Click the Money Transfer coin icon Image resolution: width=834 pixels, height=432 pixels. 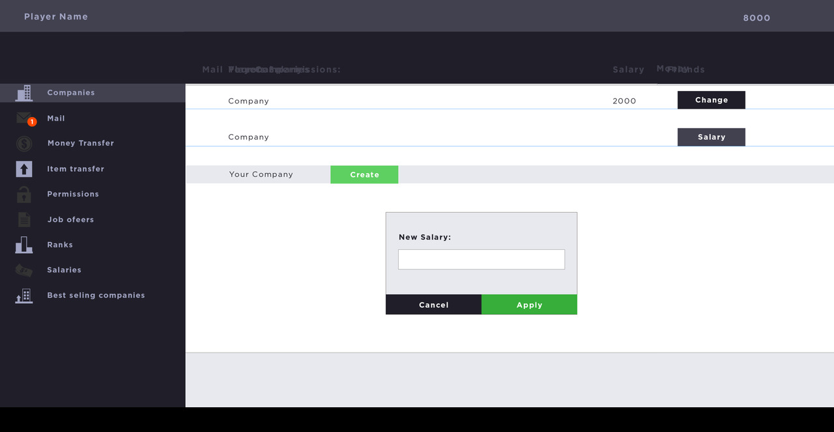[24, 144]
